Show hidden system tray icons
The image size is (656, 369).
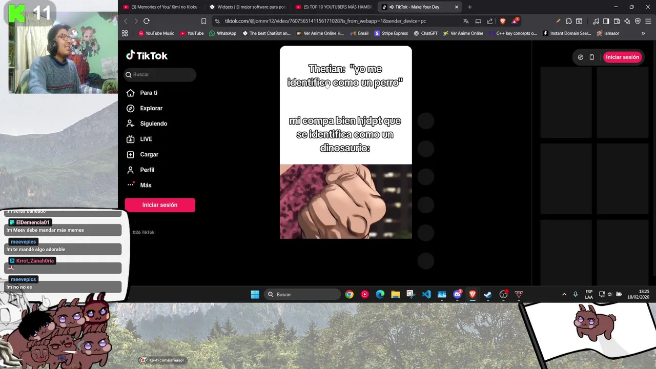(564, 294)
